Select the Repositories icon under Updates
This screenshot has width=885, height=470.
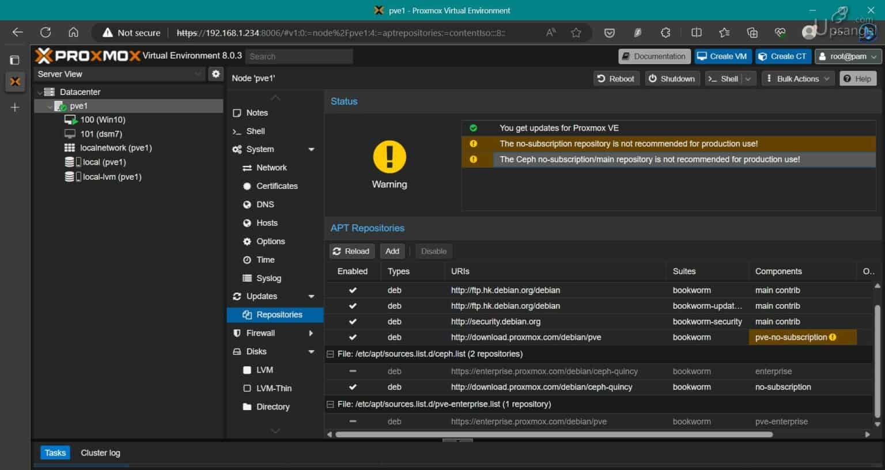click(x=248, y=314)
